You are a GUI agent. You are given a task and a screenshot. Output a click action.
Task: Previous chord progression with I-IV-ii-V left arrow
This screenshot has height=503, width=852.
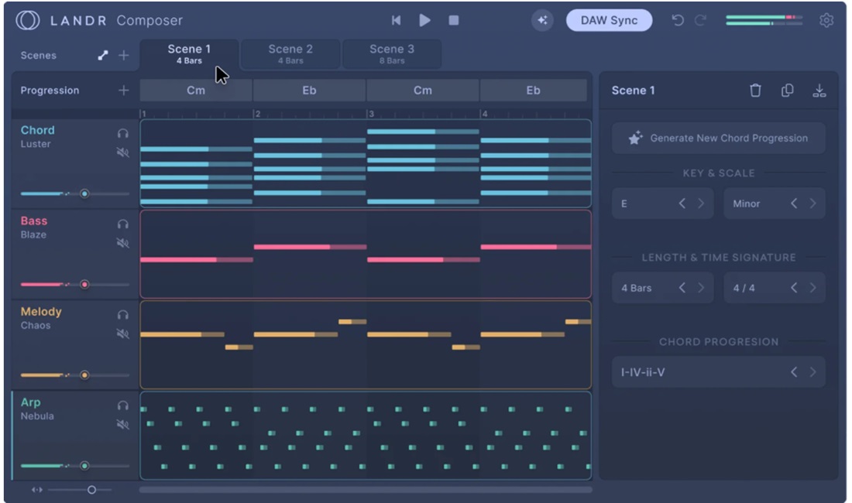point(794,372)
